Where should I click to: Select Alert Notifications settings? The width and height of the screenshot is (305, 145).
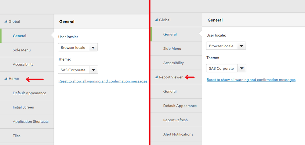pyautogui.click(x=178, y=134)
